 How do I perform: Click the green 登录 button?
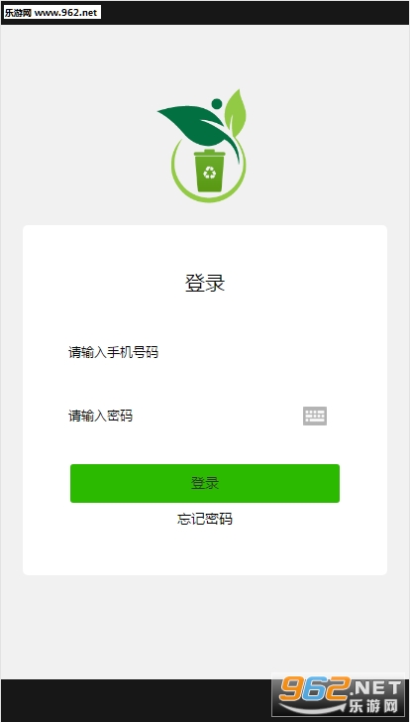205,483
